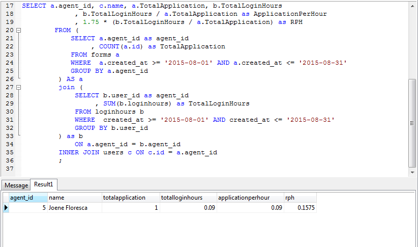The image size is (418, 247).
Task: Select the Result1 tab
Action: tap(44, 185)
